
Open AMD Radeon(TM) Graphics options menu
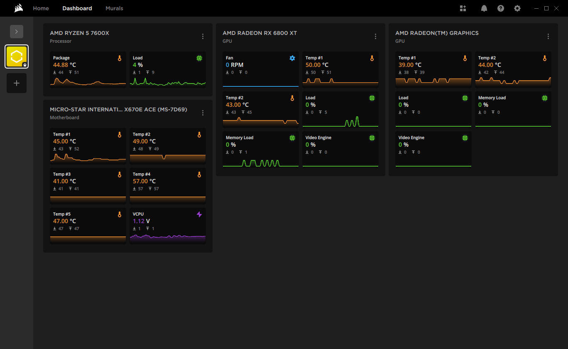point(548,37)
